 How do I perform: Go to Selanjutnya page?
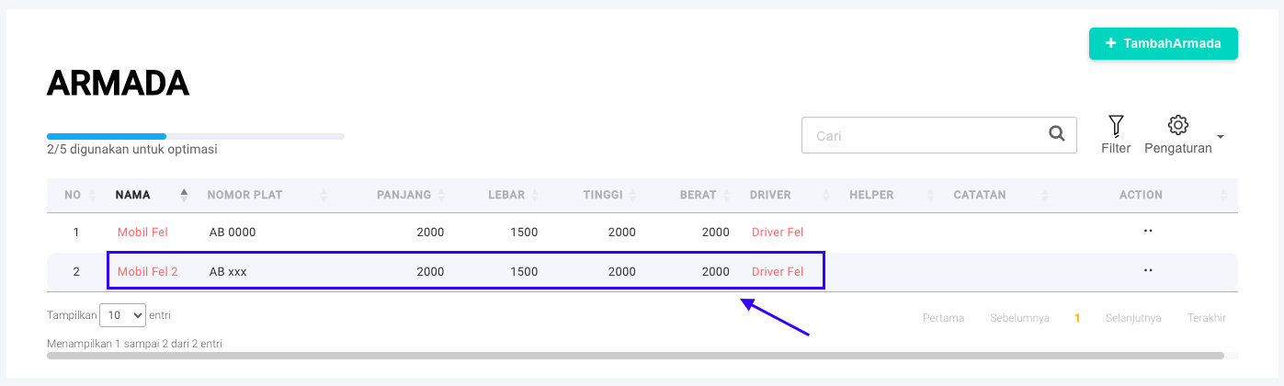(1133, 318)
